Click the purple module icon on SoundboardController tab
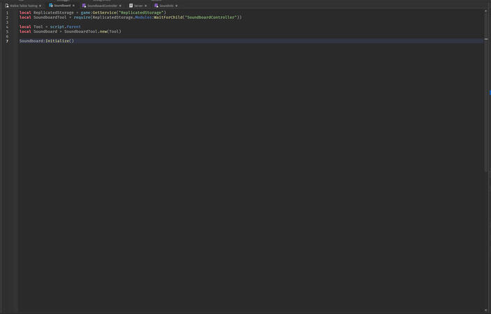 click(x=84, y=6)
